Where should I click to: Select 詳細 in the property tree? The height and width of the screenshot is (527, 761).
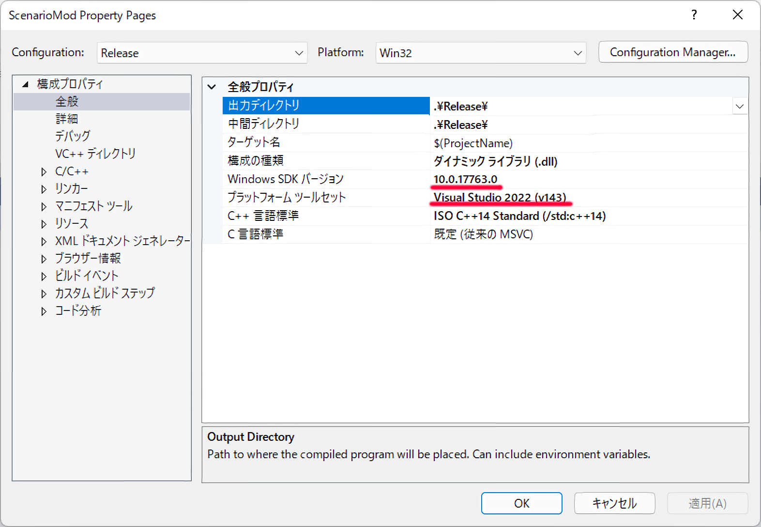(x=67, y=119)
